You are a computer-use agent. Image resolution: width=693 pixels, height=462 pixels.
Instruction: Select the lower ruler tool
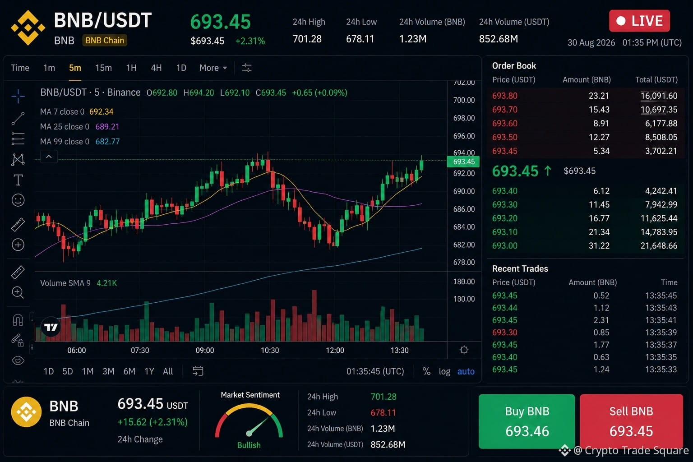pyautogui.click(x=18, y=272)
